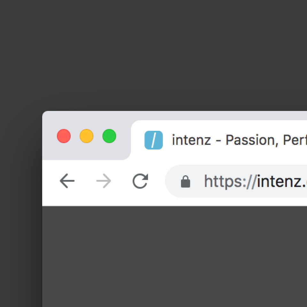Select the intenz - Passion tab
Viewport: 307px width, 307px height.
pyautogui.click(x=219, y=140)
